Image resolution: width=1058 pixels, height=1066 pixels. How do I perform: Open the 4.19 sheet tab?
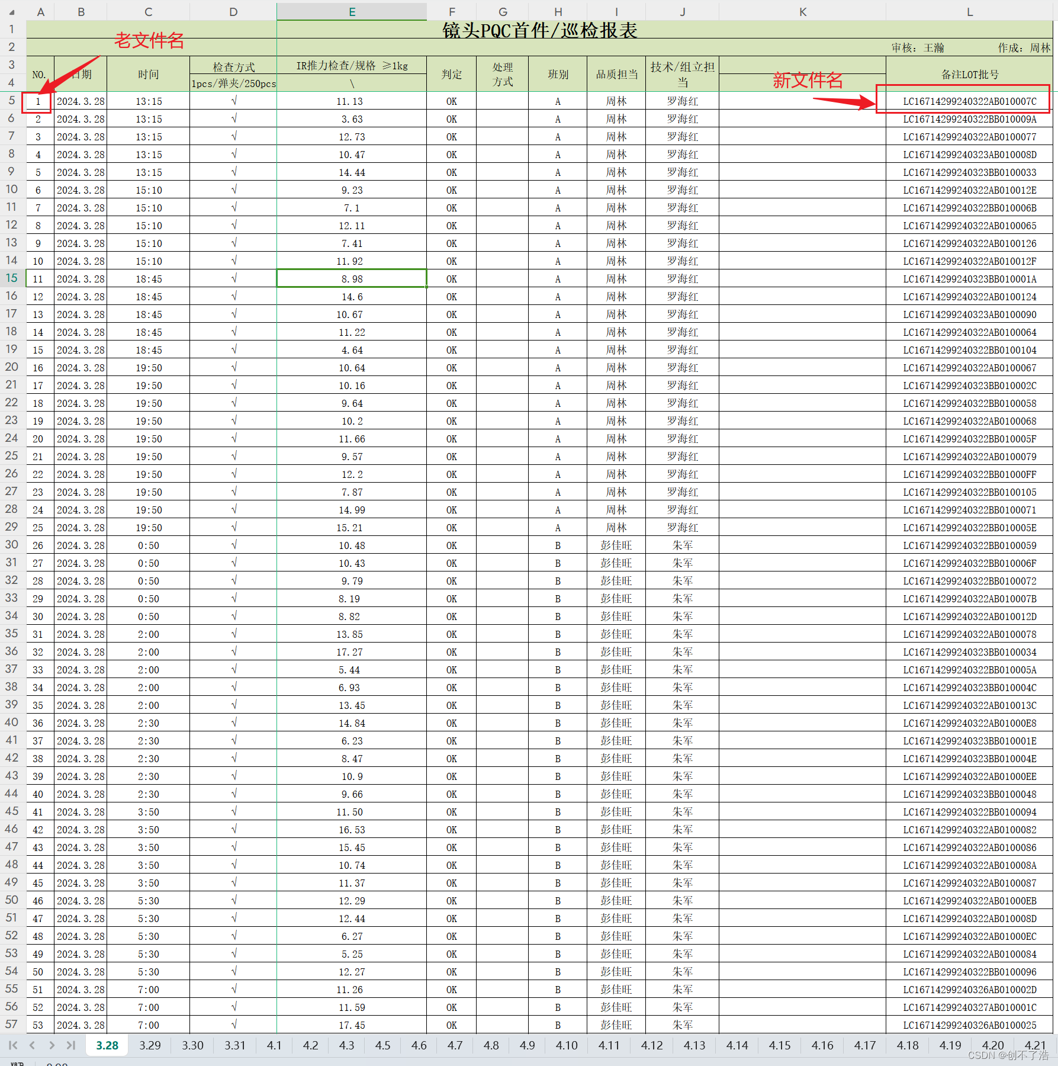pyautogui.click(x=950, y=1045)
